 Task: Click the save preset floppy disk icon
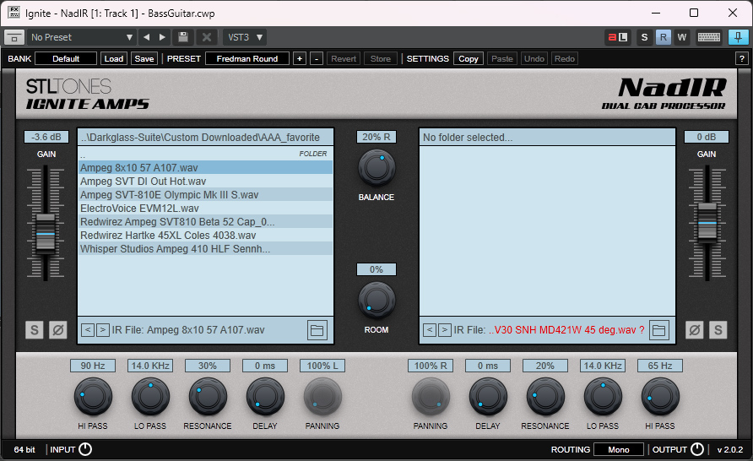click(x=183, y=37)
